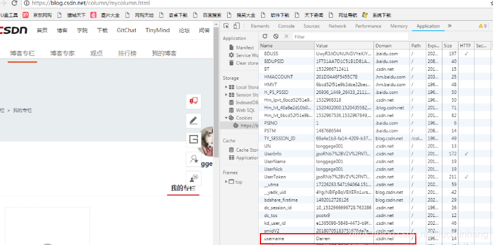Open the 京东网购 bookmark
This screenshot has height=245, width=493.
[x=37, y=15]
